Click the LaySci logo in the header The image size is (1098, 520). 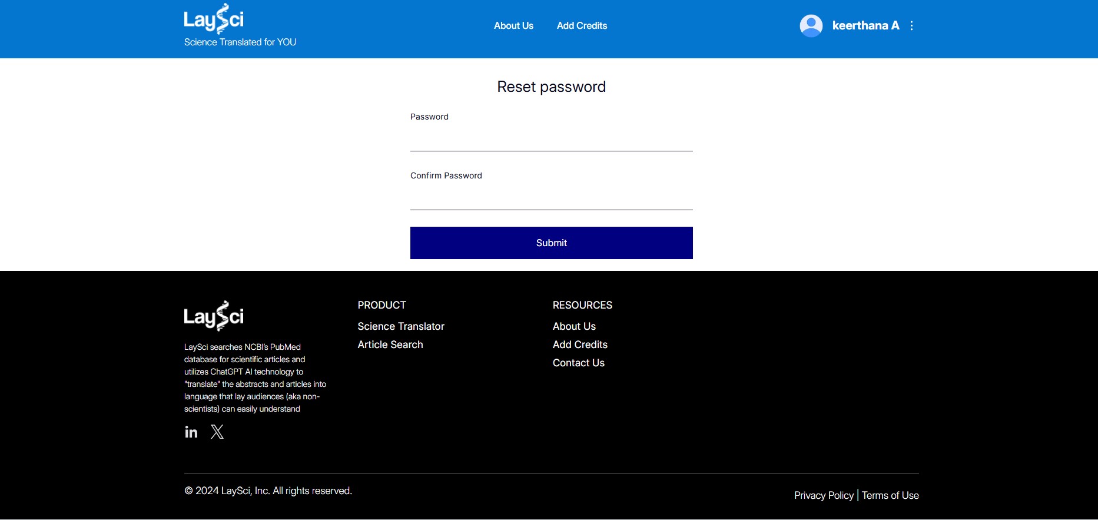(x=214, y=19)
